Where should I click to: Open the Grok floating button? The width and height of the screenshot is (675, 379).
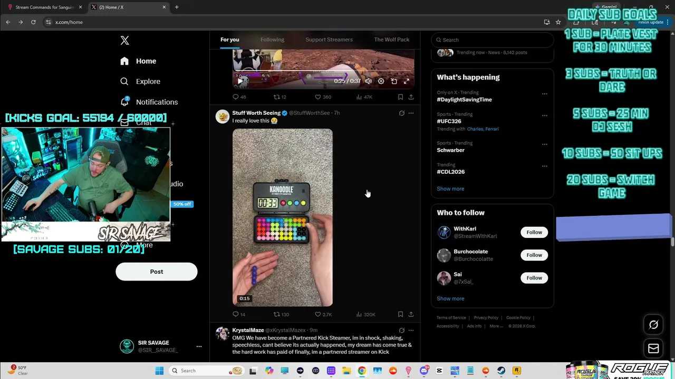[653, 325]
